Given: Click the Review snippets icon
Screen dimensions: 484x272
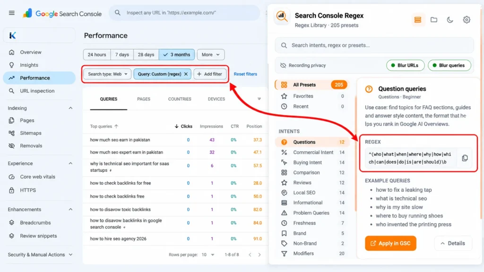Looking at the screenshot, I should pos(11,236).
